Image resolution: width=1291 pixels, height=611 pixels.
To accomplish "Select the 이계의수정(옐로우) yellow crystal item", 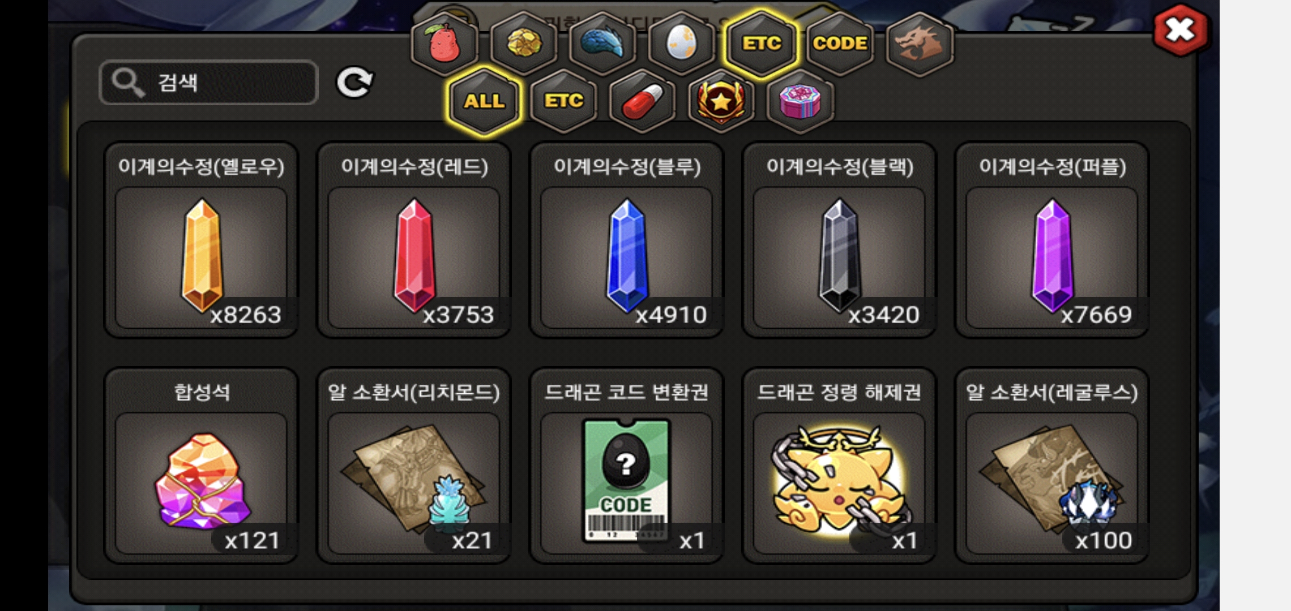I will pos(201,240).
